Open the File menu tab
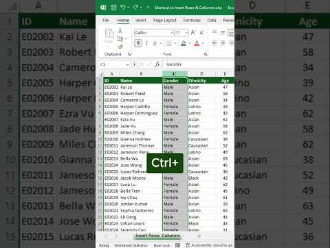Image resolution: width=330 pixels, height=248 pixels. coord(106,20)
